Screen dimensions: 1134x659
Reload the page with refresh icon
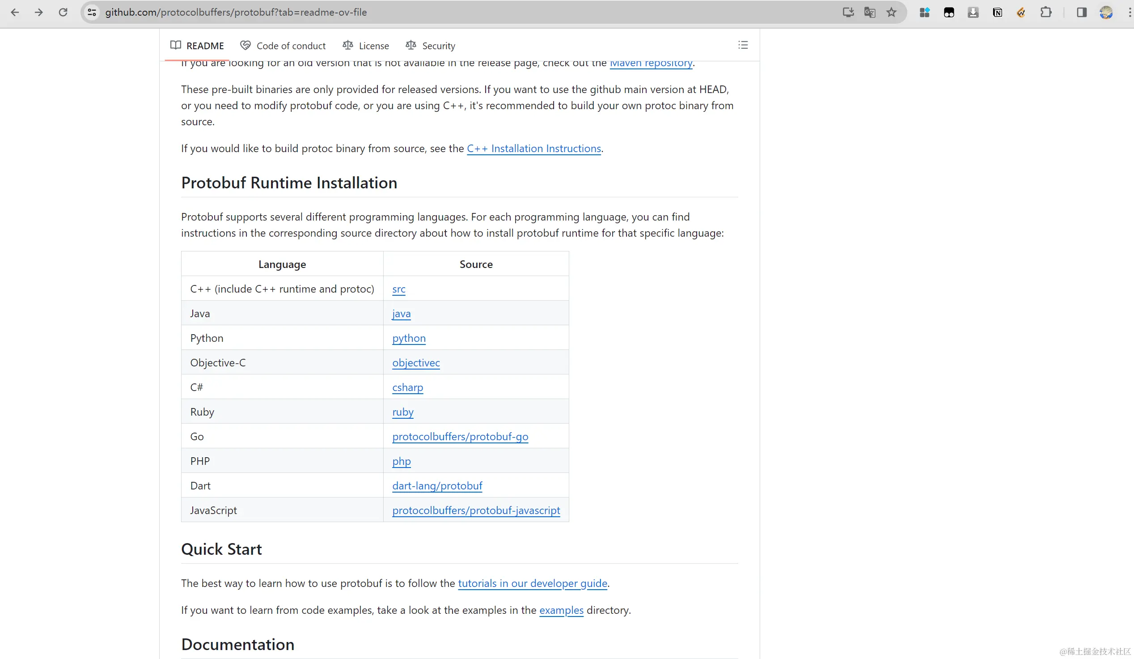click(x=63, y=12)
